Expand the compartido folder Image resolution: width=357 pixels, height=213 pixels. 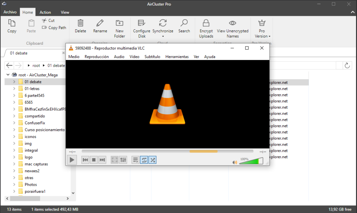pos(14,116)
